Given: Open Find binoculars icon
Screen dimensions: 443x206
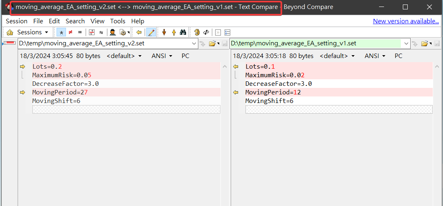Looking at the screenshot, I should click(x=183, y=32).
